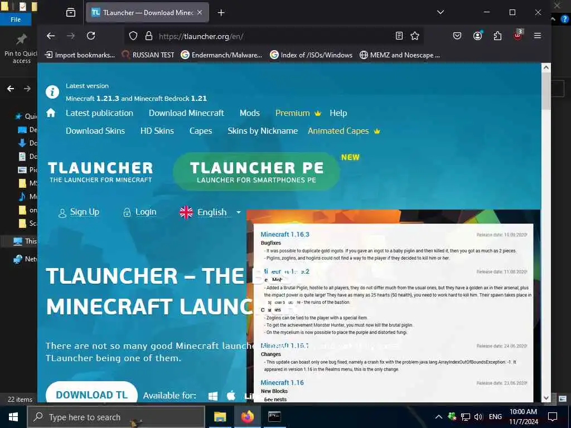Open Endermanch/Malware bookmark
The height and width of the screenshot is (428, 571).
coord(221,55)
